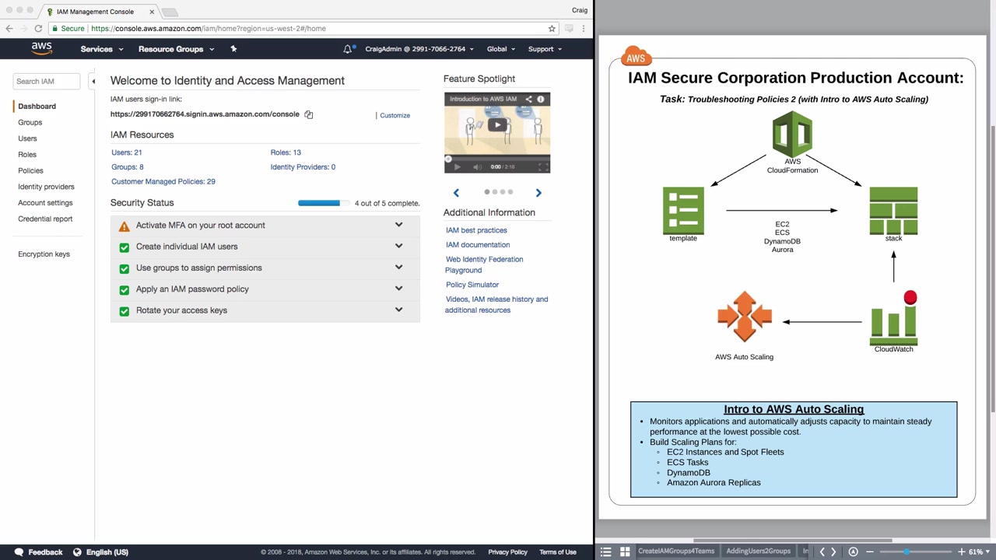
Task: Open Encryption keys in the sidebar
Action: [x=44, y=254]
